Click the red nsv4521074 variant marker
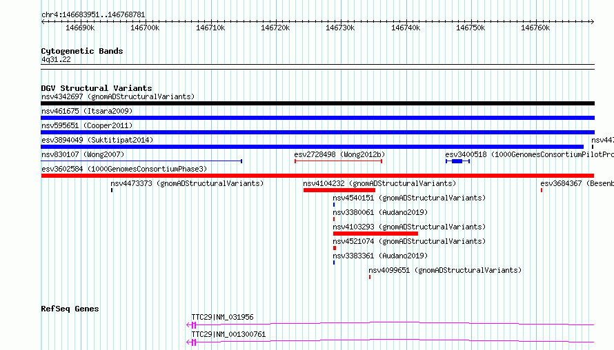Image resolution: width=614 pixels, height=350 pixels. coord(335,248)
